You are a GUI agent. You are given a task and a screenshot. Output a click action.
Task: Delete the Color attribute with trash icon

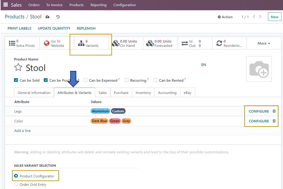point(274,121)
